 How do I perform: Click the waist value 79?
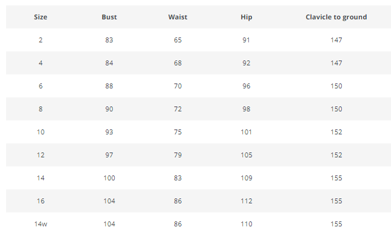click(177, 155)
